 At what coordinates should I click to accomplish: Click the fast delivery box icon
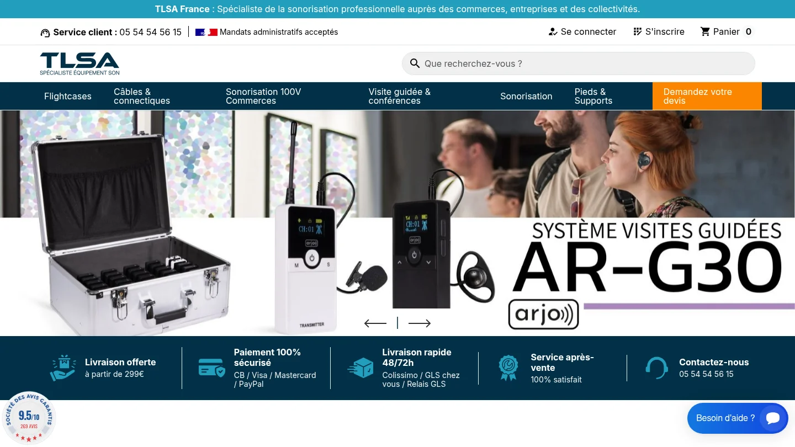pos(361,368)
